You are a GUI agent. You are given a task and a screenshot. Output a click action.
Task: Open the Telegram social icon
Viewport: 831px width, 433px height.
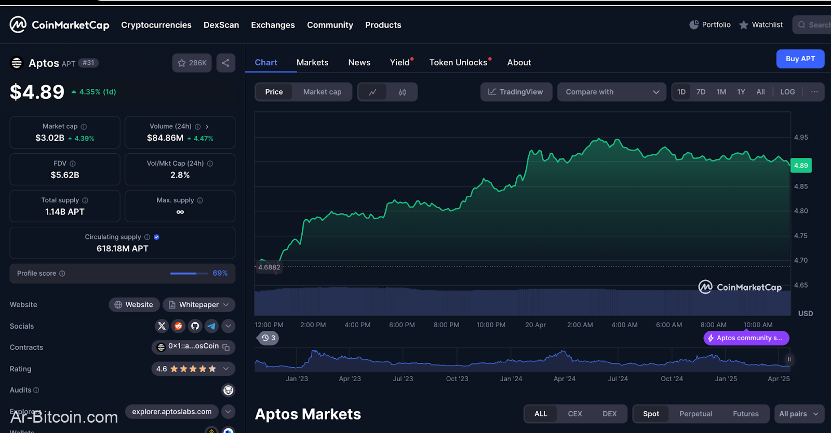[211, 326]
